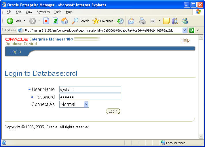Open the Connect As Normal dropdown
Screen dimensions: 205x147
click(74, 104)
